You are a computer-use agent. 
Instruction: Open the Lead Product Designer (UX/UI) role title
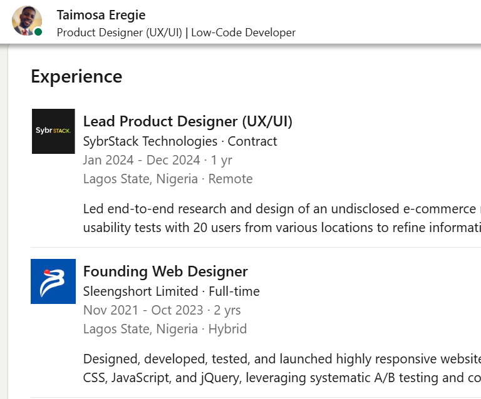tap(187, 121)
